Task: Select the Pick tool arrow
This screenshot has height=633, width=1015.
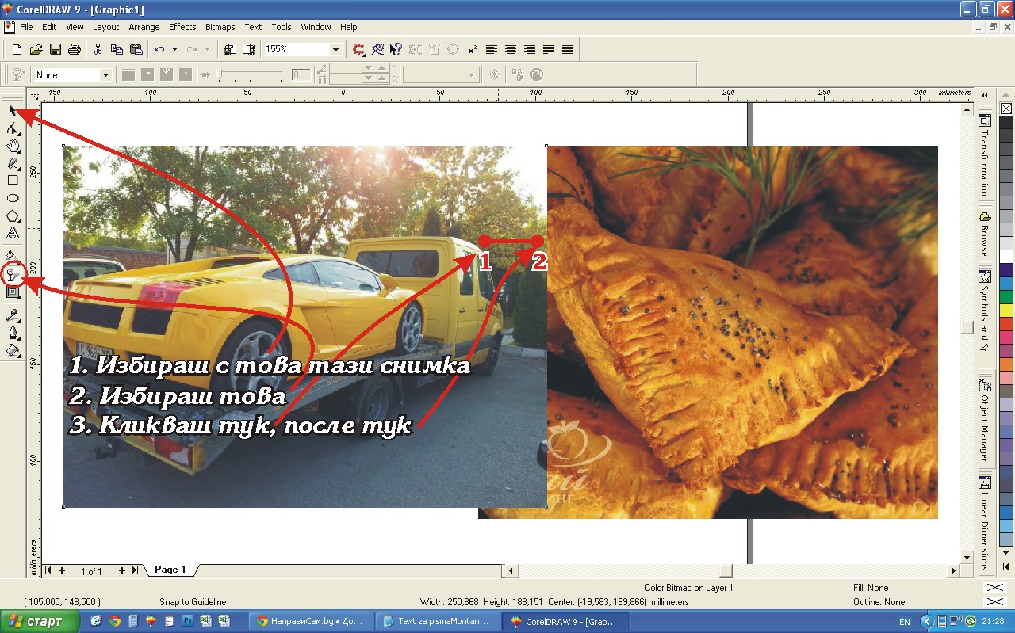Action: (13, 110)
